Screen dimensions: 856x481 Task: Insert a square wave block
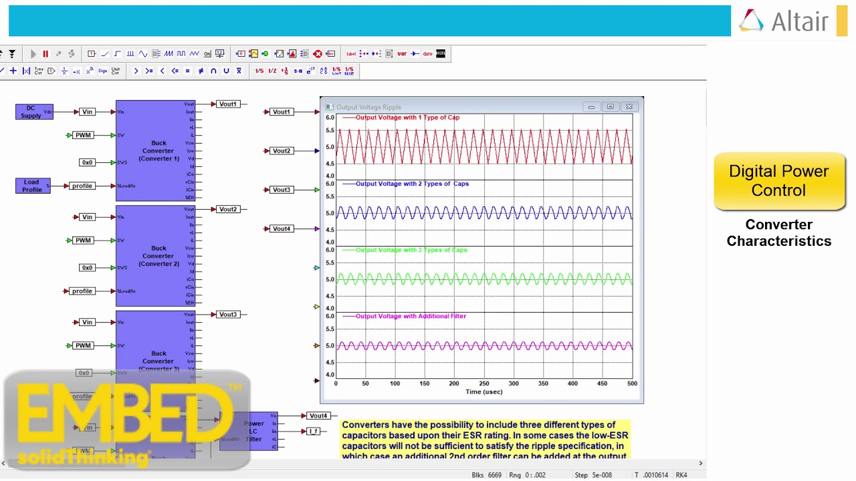[x=181, y=53]
